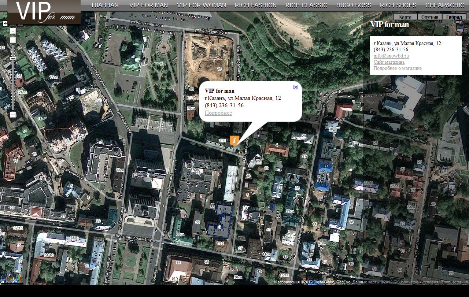The width and height of the screenshot is (469, 297).
Task: Click the Google logo on the map
Action: [12, 278]
